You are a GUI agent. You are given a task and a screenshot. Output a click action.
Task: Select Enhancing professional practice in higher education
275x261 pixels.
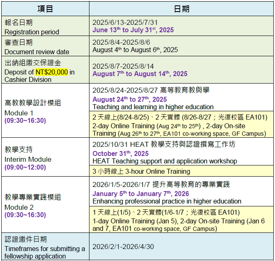[x=167, y=201]
